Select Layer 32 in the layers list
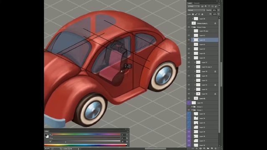 coord(204,127)
